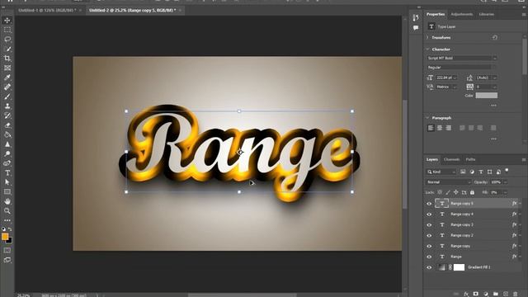Reset transform icon beside Transform section
Image resolution: width=528 pixels, height=297 pixels.
pos(495,37)
